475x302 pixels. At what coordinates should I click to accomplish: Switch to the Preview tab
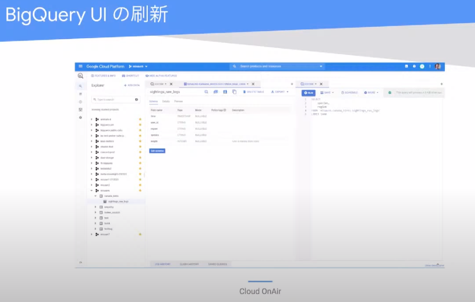click(178, 101)
